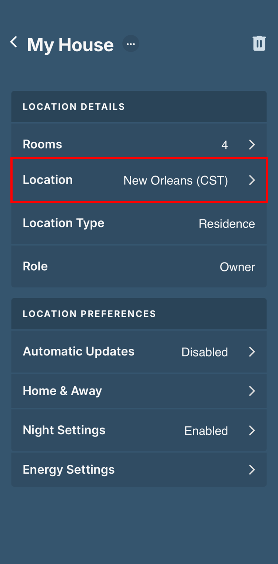This screenshot has width=278, height=564.
Task: Tap the Disabled status for Automatic Updates
Action: coord(205,352)
